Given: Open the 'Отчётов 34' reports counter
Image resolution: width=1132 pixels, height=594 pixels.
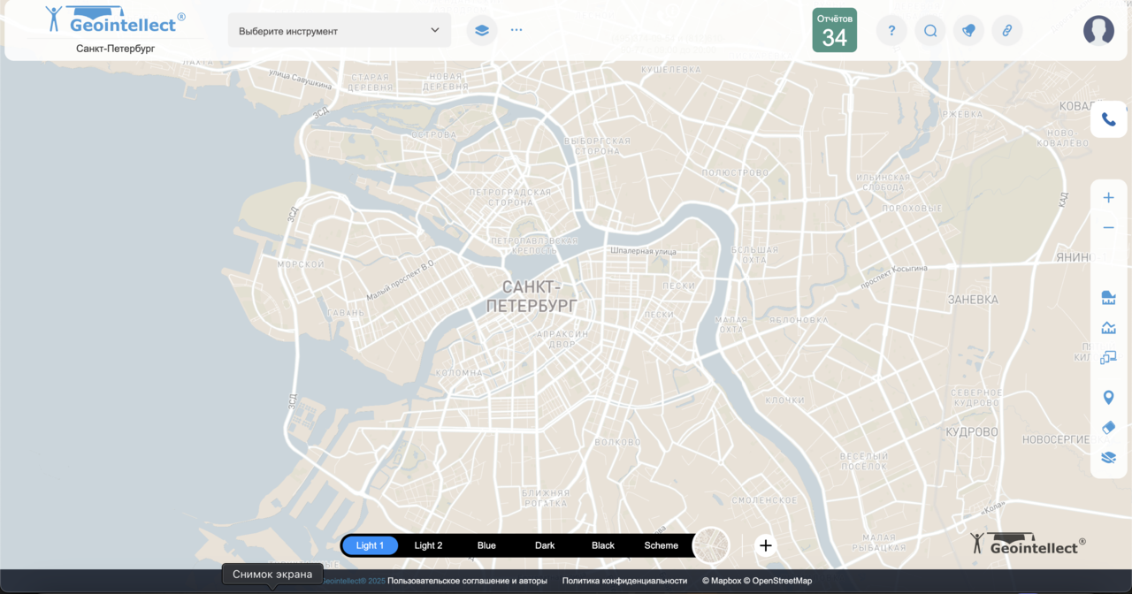Looking at the screenshot, I should coord(834,31).
